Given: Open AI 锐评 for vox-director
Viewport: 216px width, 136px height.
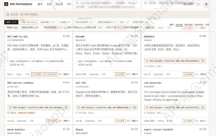Looking at the screenshot, I should (188, 121).
